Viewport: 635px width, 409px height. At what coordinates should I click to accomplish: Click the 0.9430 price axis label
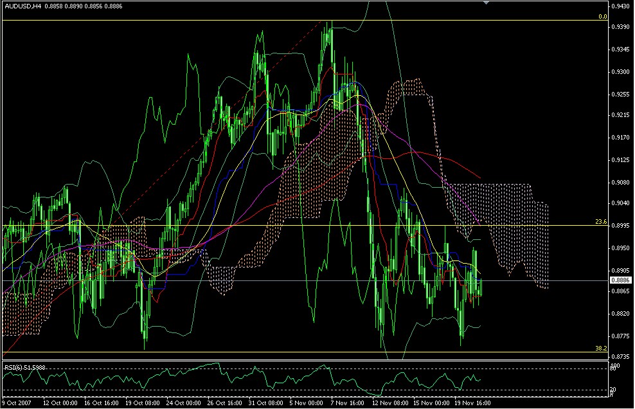620,6
